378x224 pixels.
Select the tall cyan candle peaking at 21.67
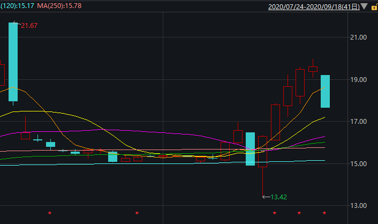pos(13,62)
